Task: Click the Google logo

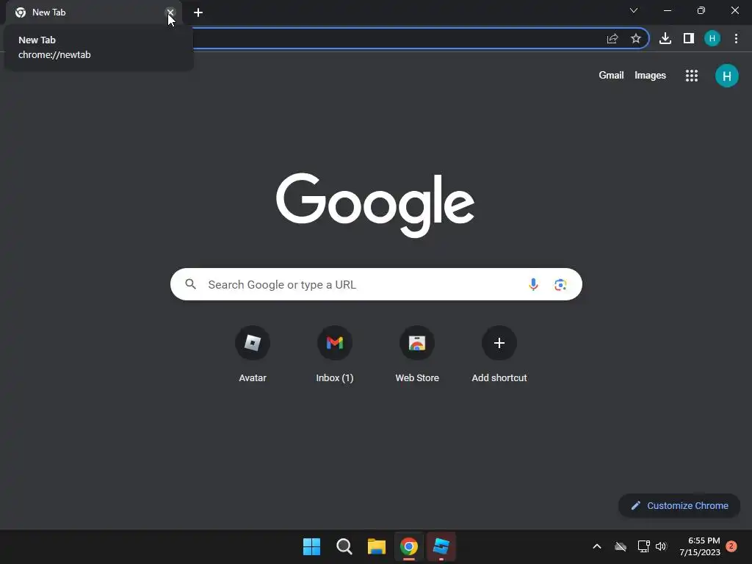Action: click(375, 205)
